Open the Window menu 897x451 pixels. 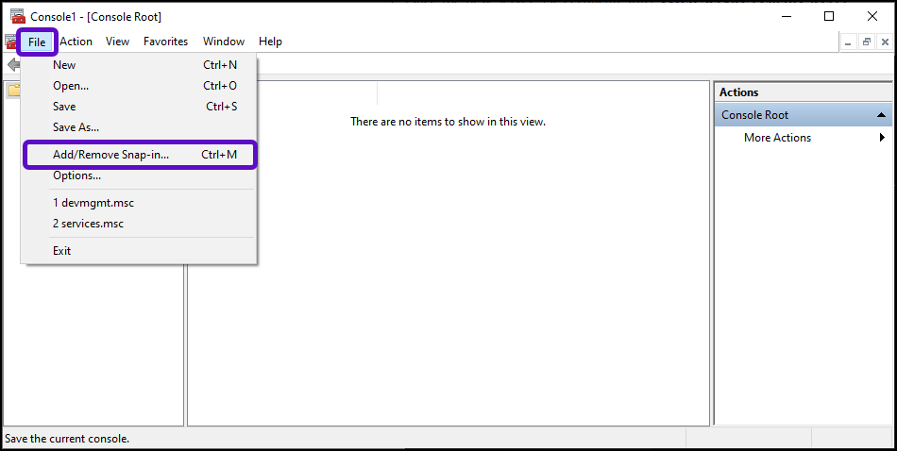(x=224, y=42)
